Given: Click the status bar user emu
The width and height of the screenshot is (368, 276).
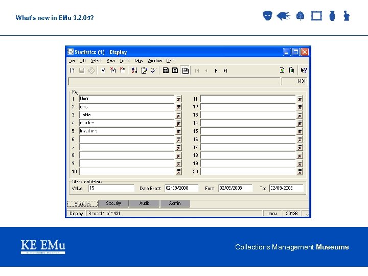Looking at the screenshot, I should point(272,214).
